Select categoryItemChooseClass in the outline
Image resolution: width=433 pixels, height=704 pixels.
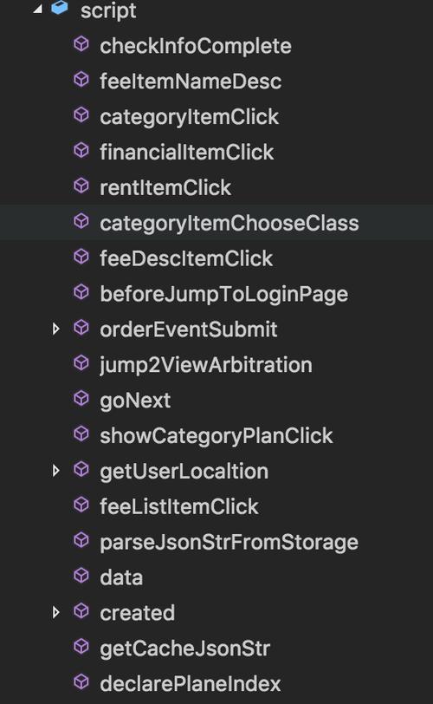229,224
